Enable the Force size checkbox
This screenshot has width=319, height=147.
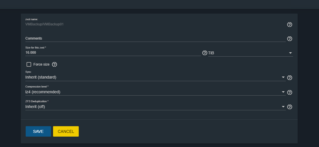point(29,64)
